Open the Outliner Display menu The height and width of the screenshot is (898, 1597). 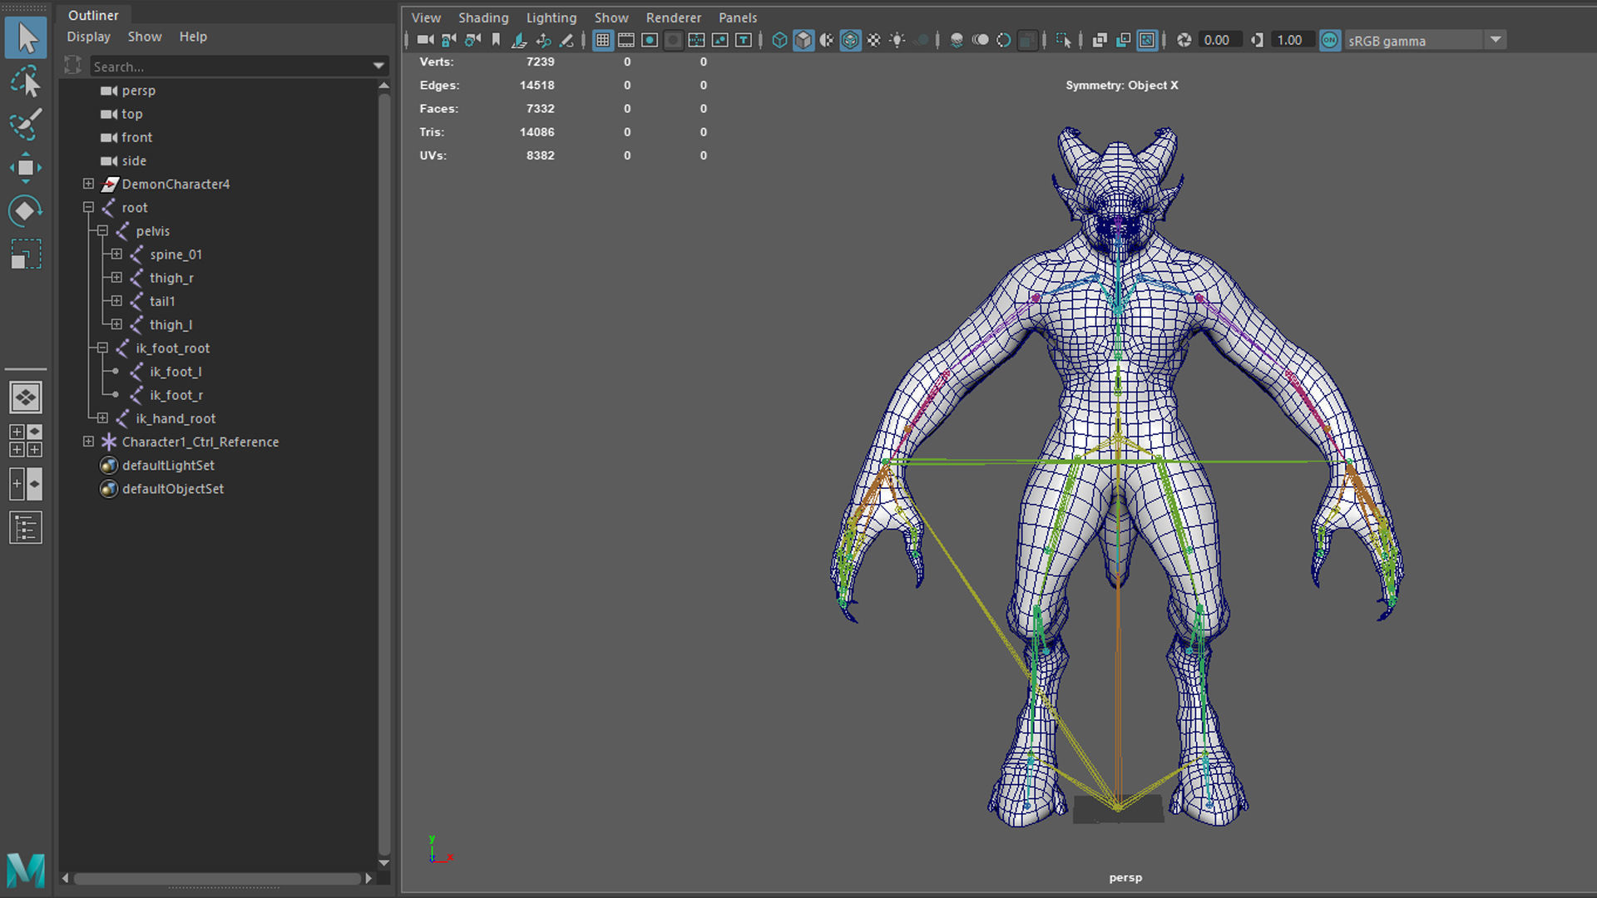88,37
